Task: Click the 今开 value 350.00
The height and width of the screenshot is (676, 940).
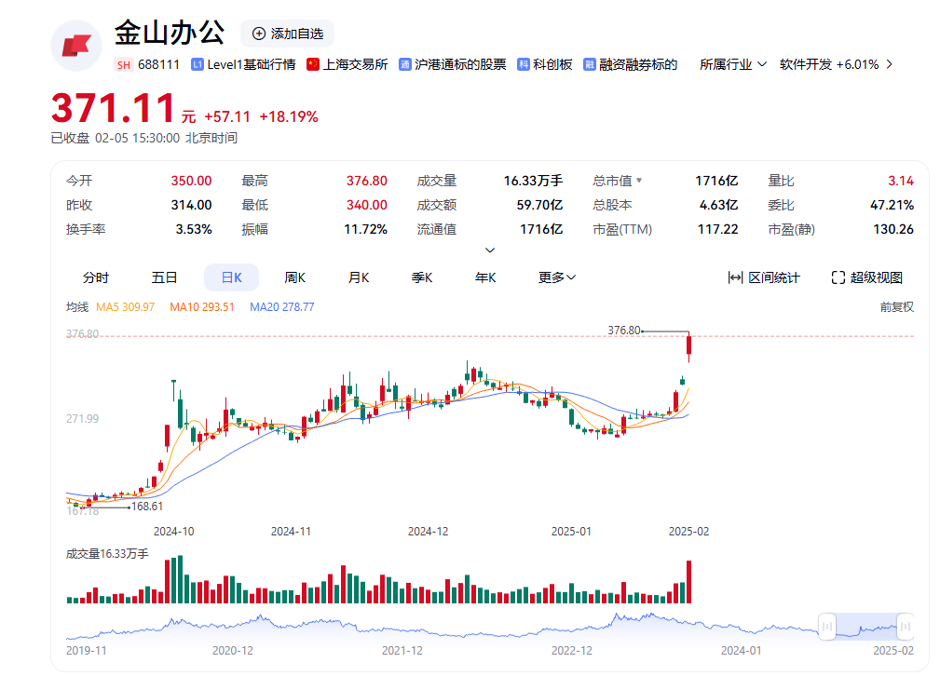Action: click(191, 181)
